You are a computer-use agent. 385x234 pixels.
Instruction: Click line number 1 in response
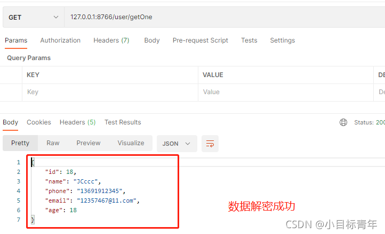pyautogui.click(x=19, y=162)
